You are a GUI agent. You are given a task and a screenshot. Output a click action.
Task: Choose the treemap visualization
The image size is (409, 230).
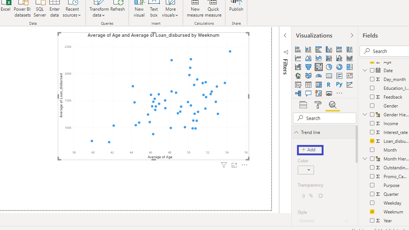click(350, 67)
